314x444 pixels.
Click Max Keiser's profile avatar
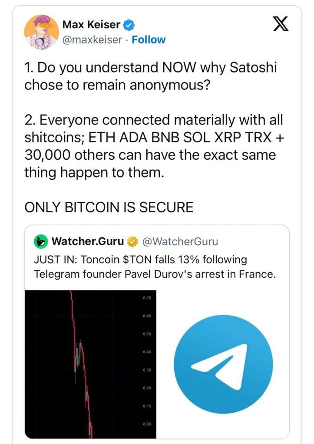point(42,32)
